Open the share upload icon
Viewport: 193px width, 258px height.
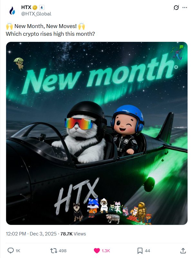pos(183,251)
